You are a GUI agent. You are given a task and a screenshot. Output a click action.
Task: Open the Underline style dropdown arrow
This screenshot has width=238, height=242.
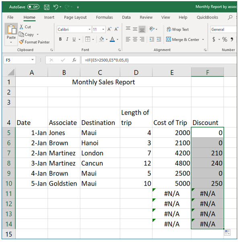(80, 39)
